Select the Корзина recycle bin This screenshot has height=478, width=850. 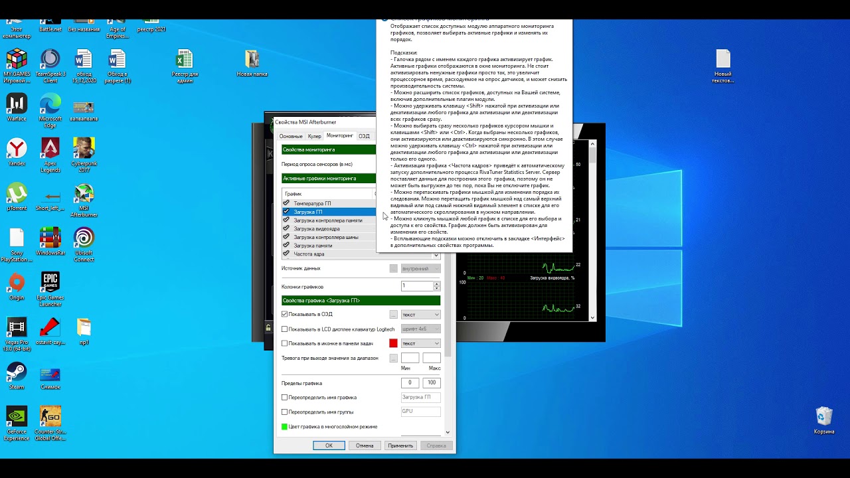pyautogui.click(x=824, y=420)
